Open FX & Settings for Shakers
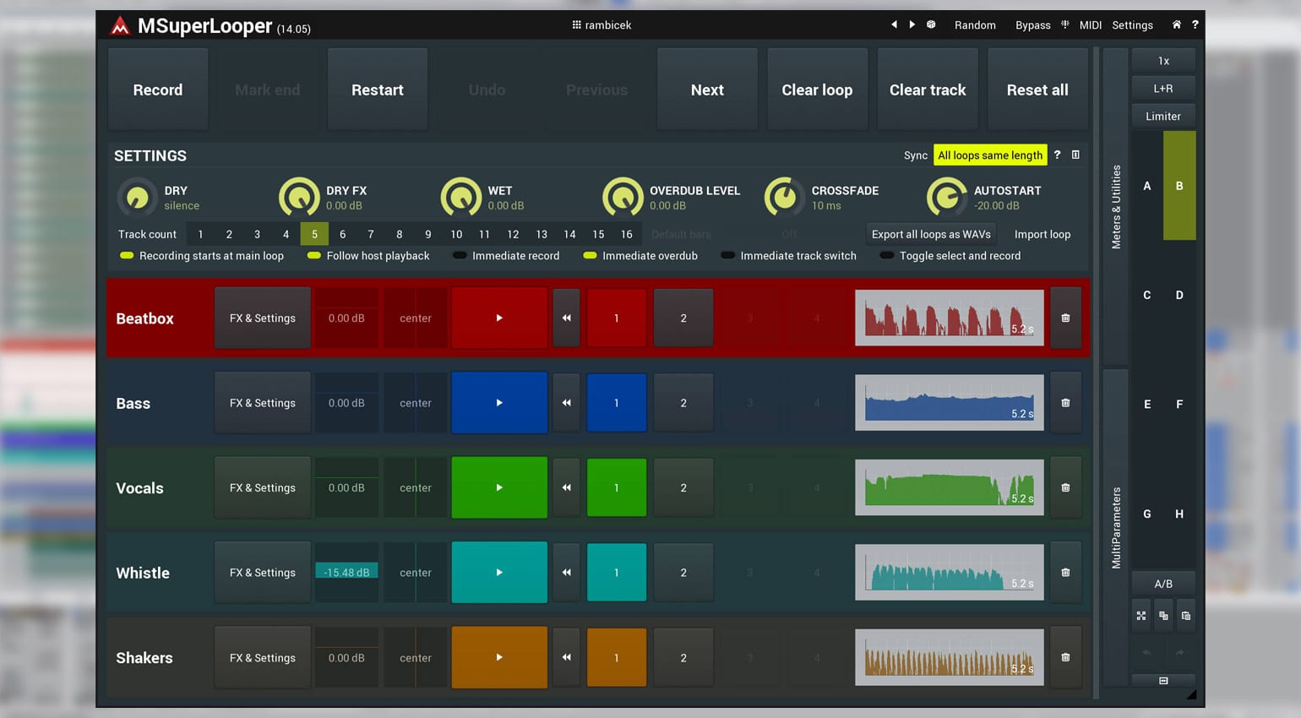Image resolution: width=1301 pixels, height=718 pixels. click(263, 657)
